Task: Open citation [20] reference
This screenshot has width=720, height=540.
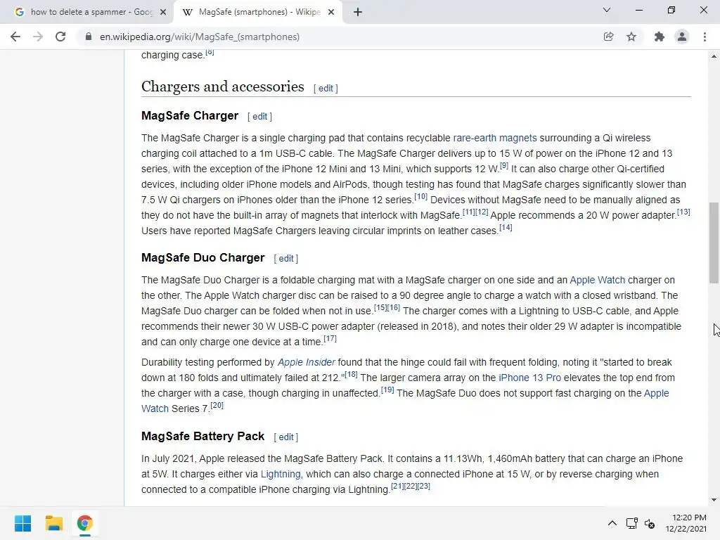Action: 217,406
